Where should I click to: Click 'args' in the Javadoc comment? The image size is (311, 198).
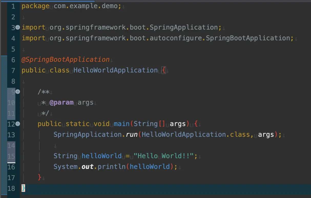(x=86, y=103)
